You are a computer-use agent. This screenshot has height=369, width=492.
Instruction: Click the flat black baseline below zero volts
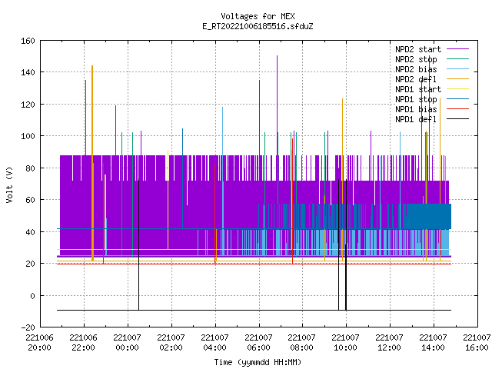point(254,310)
